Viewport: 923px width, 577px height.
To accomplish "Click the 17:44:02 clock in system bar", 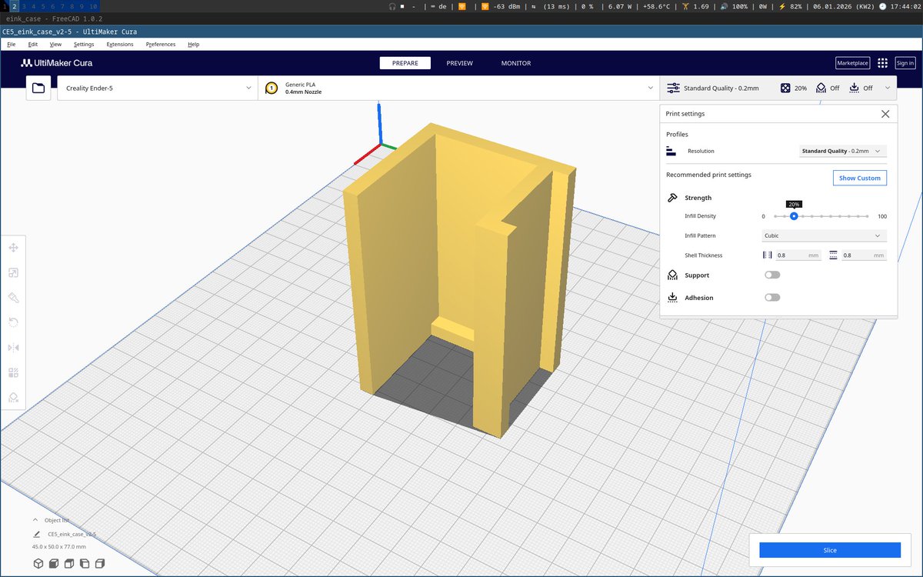I will 900,6.
